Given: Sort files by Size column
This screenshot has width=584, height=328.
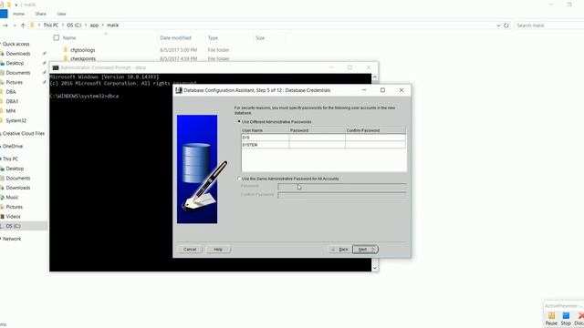Looking at the screenshot, I should (260, 38).
